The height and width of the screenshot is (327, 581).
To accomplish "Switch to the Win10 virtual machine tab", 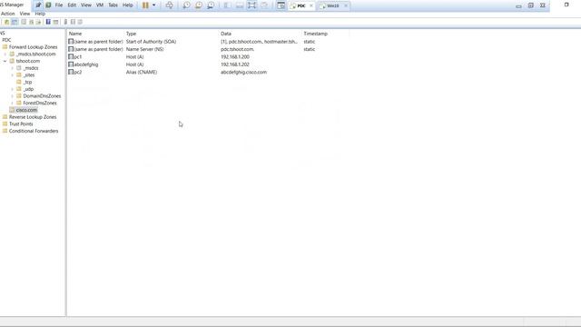I will click(x=333, y=6).
